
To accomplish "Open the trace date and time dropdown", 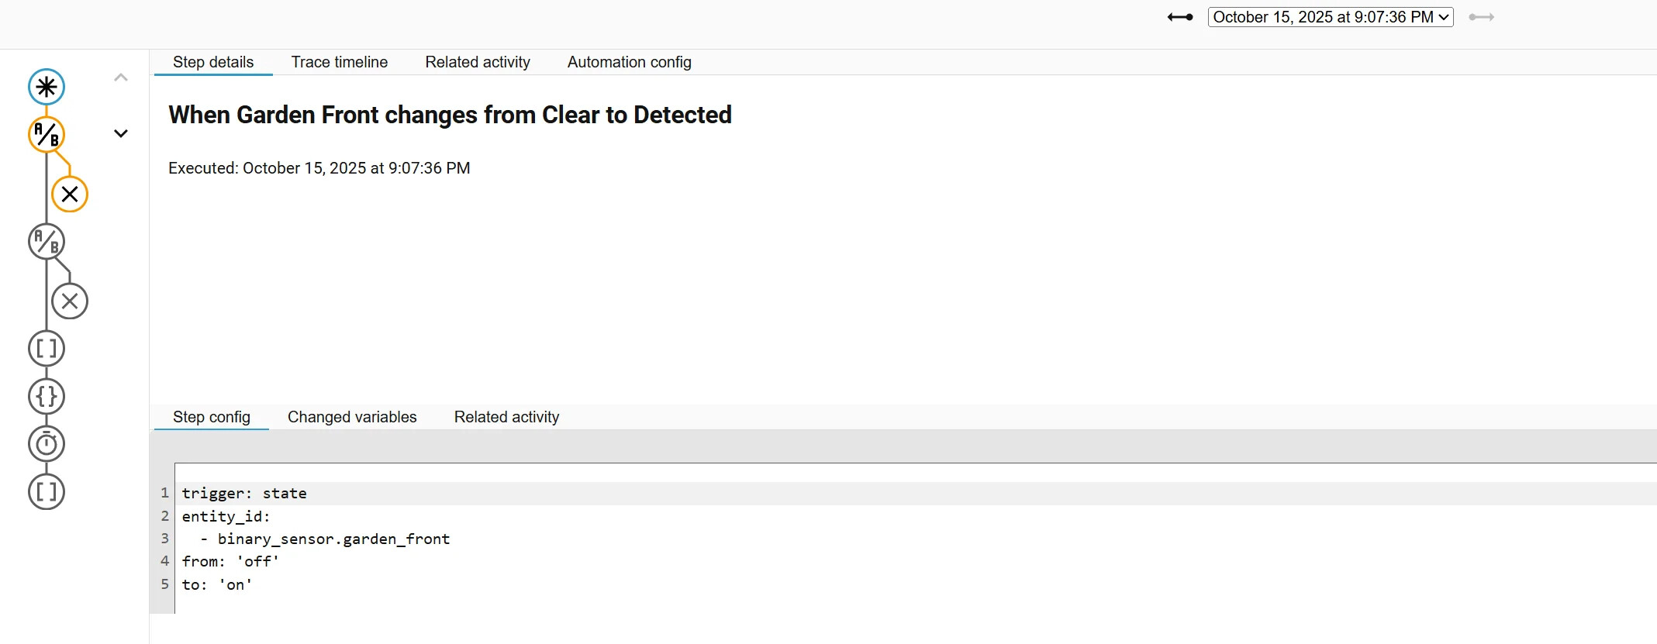I will pyautogui.click(x=1331, y=17).
